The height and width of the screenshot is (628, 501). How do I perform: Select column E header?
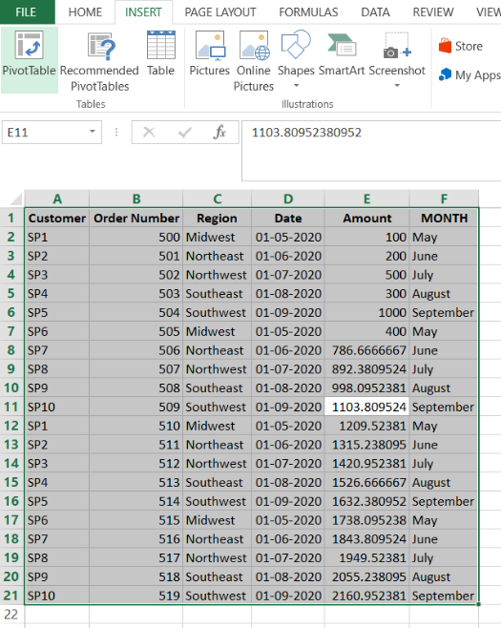(x=366, y=199)
